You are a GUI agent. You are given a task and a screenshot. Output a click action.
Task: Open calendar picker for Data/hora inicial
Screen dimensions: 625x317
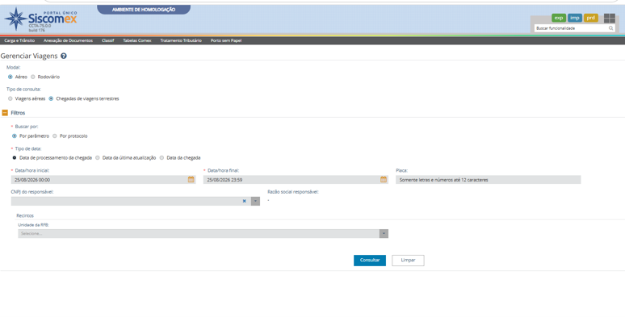(191, 180)
